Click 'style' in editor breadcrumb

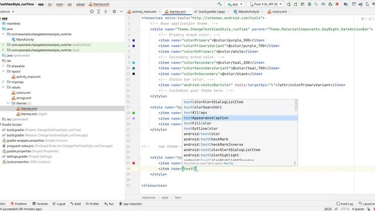tap(165, 198)
